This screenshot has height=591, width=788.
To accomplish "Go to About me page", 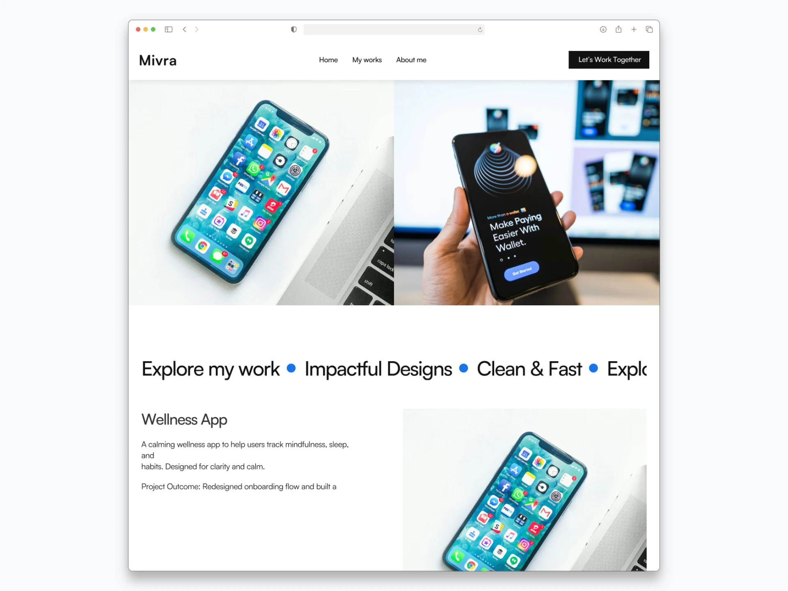I will [411, 60].
